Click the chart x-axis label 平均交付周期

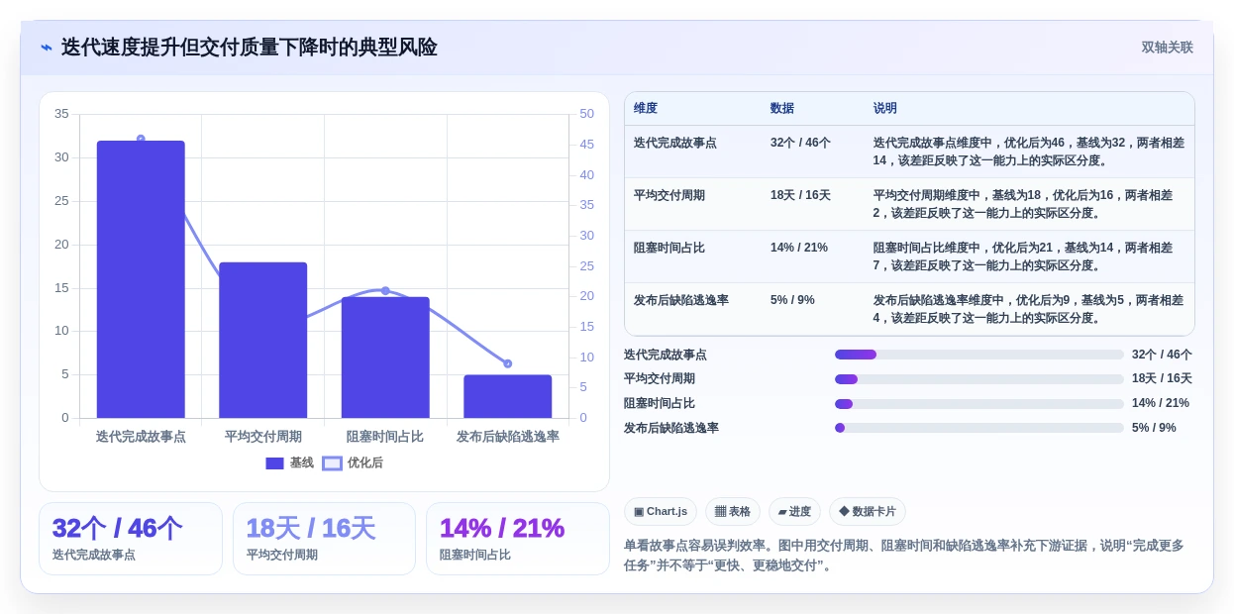(263, 437)
